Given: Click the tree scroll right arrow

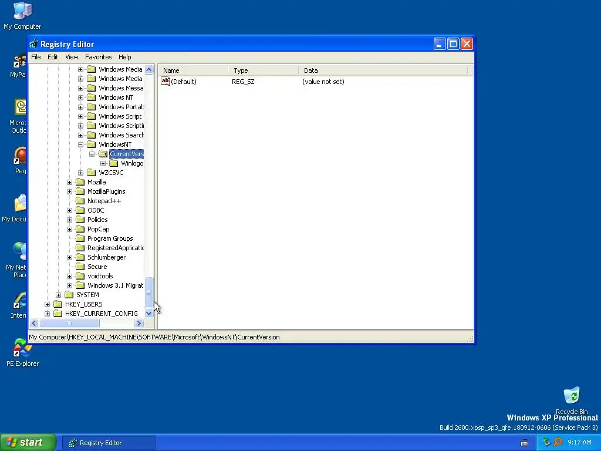Looking at the screenshot, I should [139, 324].
